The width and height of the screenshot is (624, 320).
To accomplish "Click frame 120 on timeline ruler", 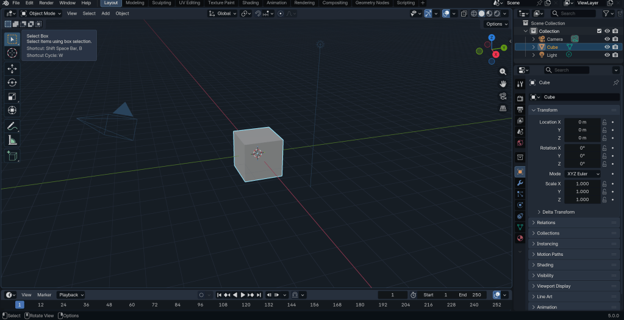I will [246, 304].
